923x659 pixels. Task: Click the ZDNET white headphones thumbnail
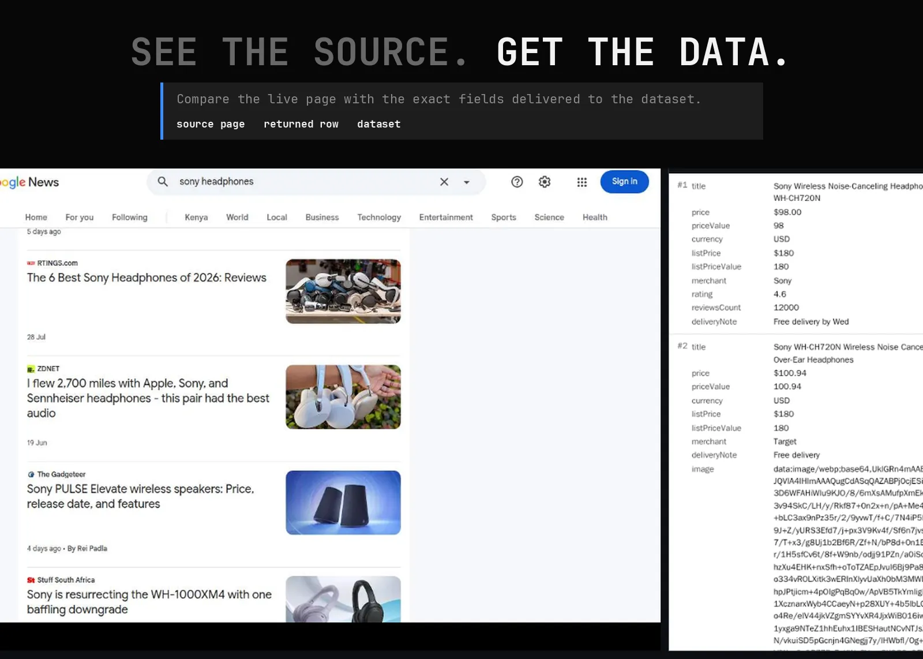pos(343,397)
